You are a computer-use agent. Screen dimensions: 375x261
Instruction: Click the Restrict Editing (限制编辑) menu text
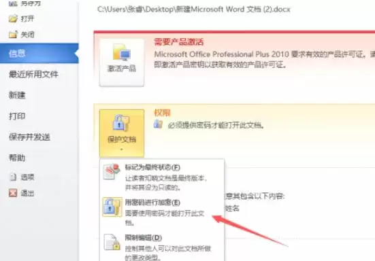pos(143,238)
